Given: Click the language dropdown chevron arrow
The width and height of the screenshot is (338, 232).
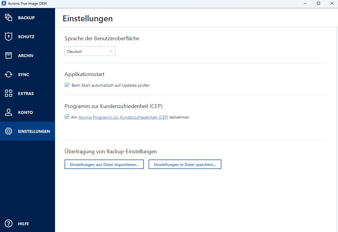Looking at the screenshot, I should (x=111, y=51).
